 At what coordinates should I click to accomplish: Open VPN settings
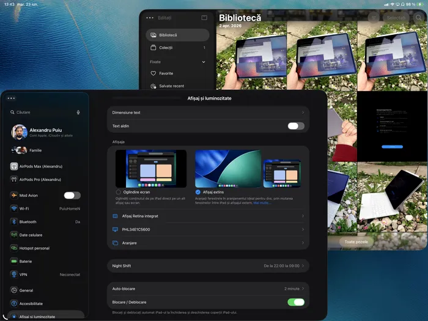tap(46, 275)
